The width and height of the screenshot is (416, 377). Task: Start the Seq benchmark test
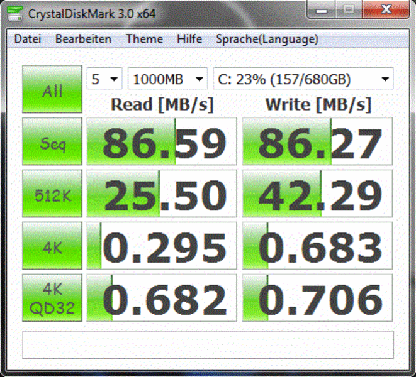tap(52, 141)
